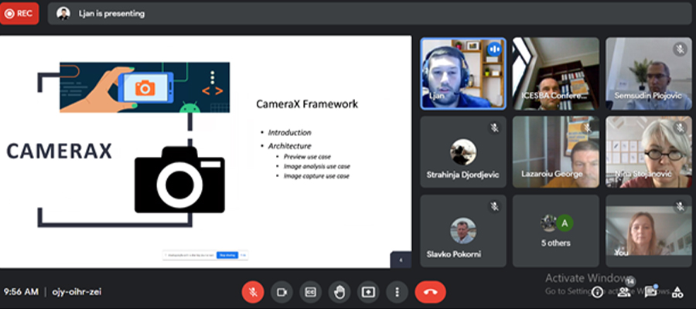Expand the small panel handle beside the slide
The image size is (696, 309).
coord(401,260)
